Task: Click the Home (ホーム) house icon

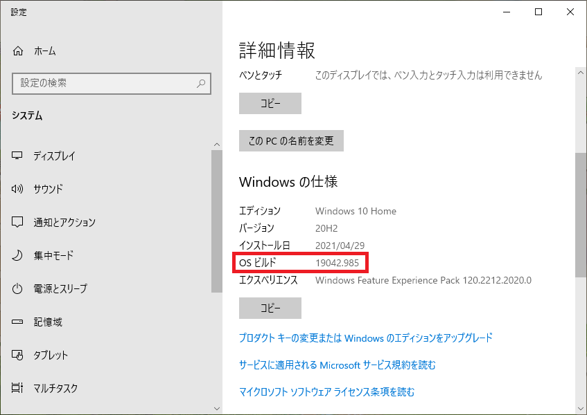Action: click(18, 50)
